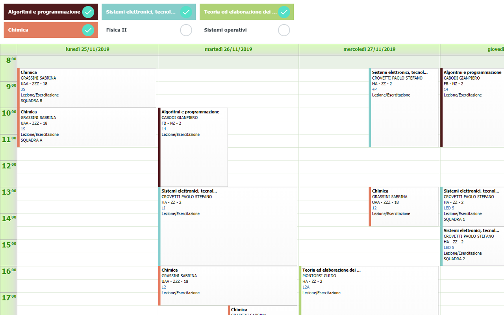Click room link 4P on Wednesday
The height and width of the screenshot is (315, 504).
(x=374, y=89)
